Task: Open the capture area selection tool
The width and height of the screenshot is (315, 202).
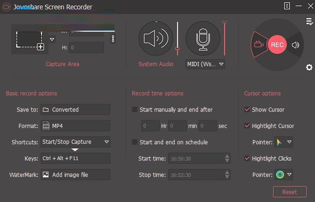Action: tap(30, 40)
